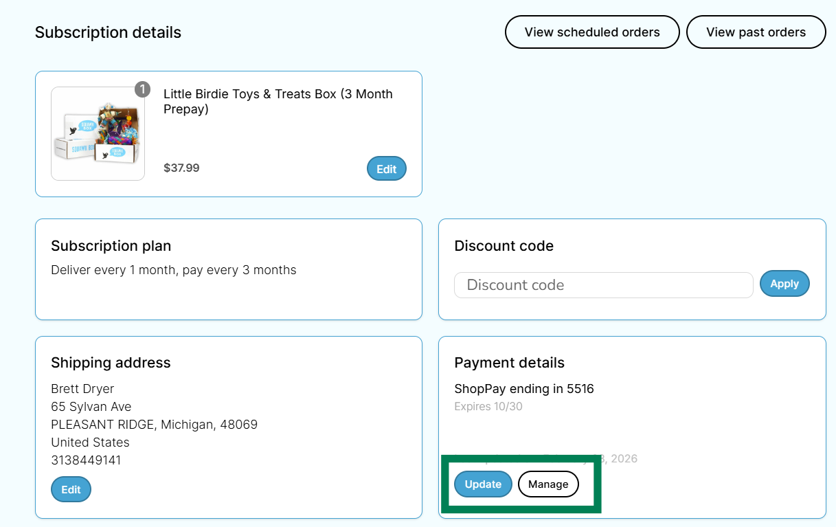Viewport: 836px width, 527px height.
Task: Click the View scheduled orders button
Action: point(592,32)
